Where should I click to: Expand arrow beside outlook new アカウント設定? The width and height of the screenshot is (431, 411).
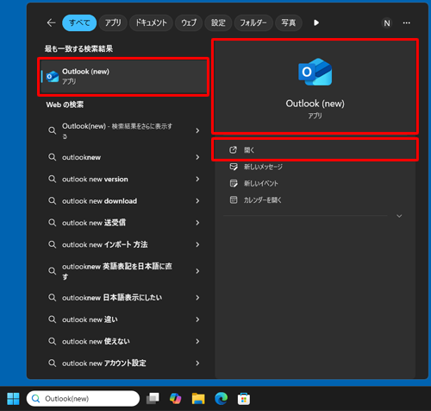[197, 364]
